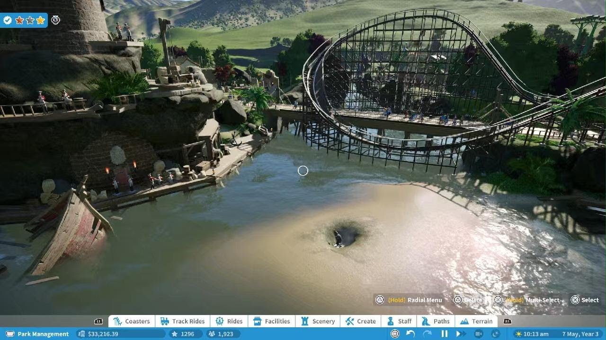Click the gold star objective icon
Image resolution: width=606 pixels, height=340 pixels.
point(40,20)
